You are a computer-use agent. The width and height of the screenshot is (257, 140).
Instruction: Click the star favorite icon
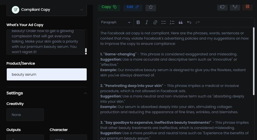(x=151, y=7)
